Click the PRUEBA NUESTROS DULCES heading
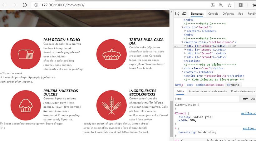 [x=61, y=93]
